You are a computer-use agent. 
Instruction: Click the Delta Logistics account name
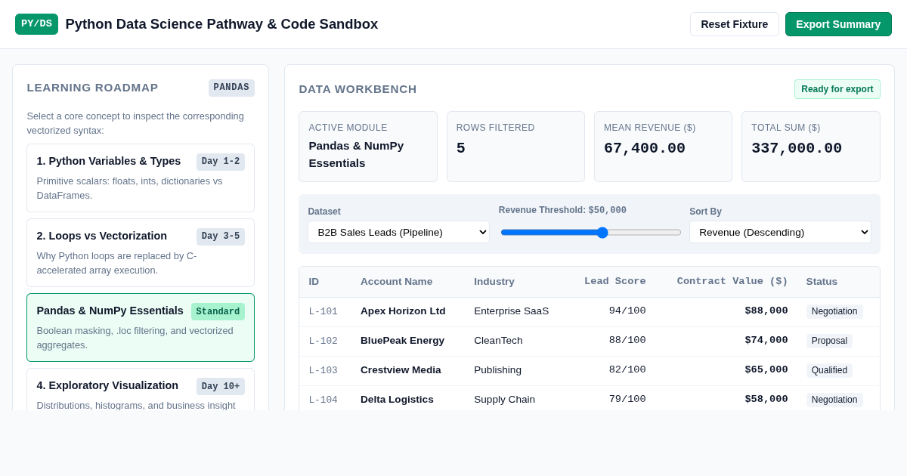click(397, 399)
